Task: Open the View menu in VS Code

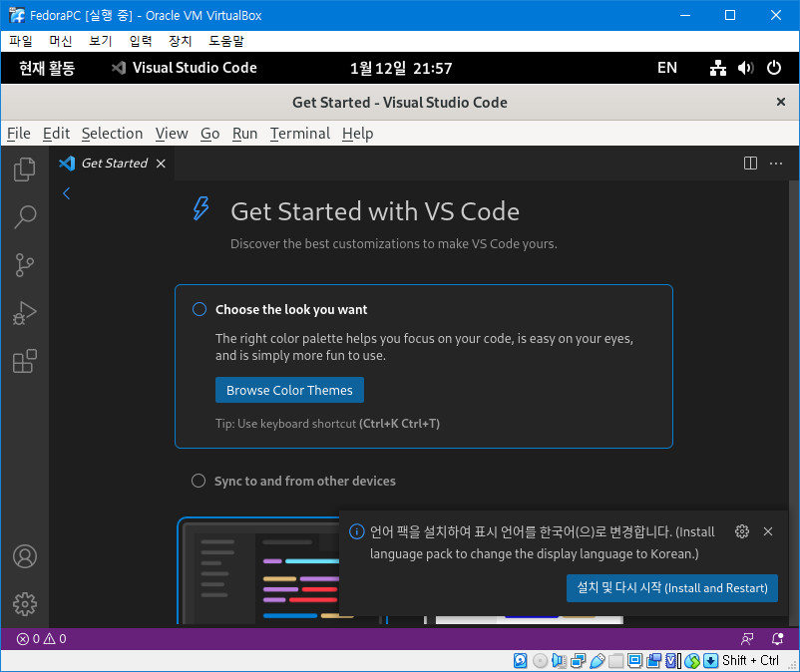Action: click(x=172, y=133)
